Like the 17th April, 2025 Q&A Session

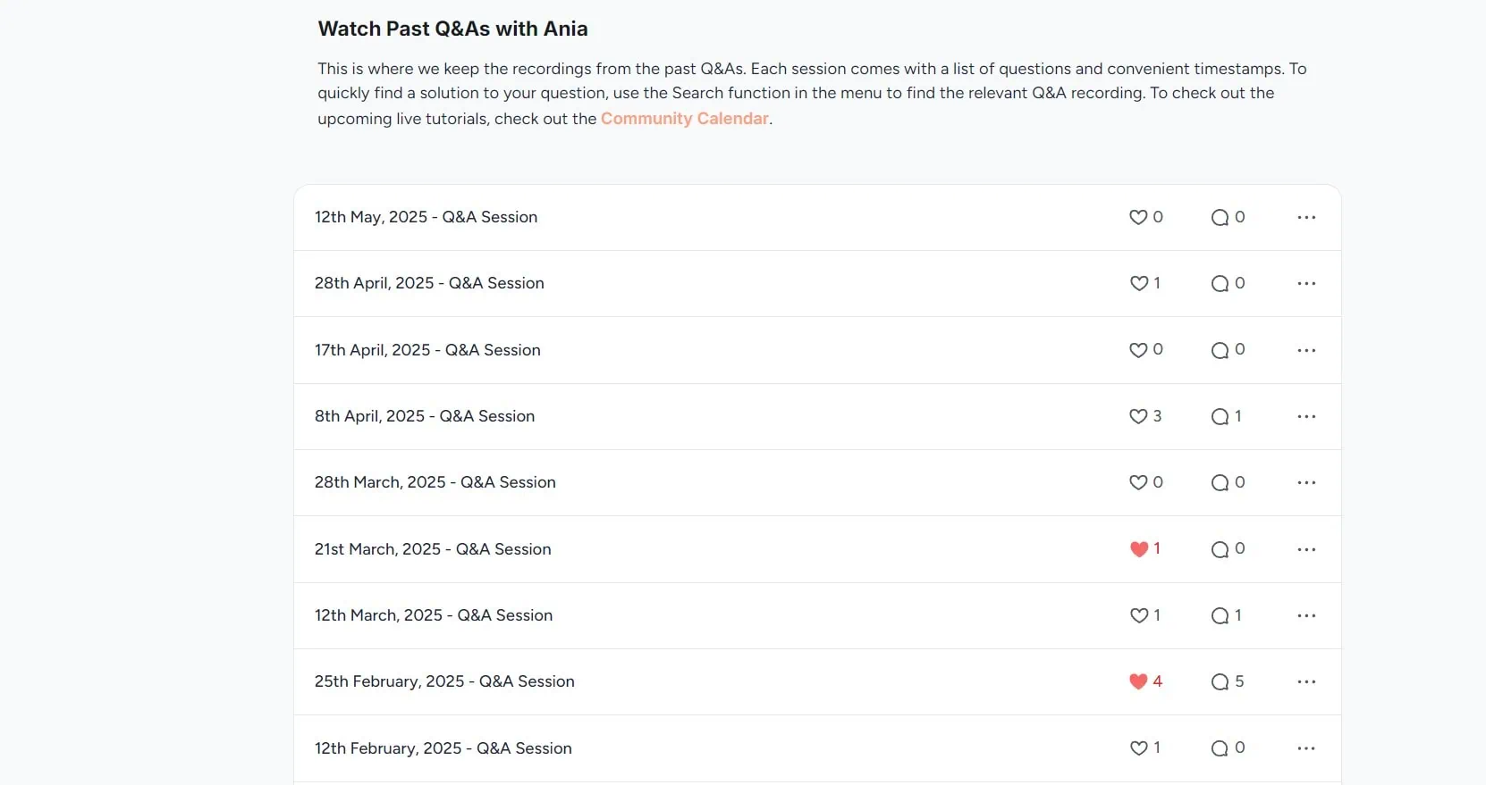[x=1138, y=350]
